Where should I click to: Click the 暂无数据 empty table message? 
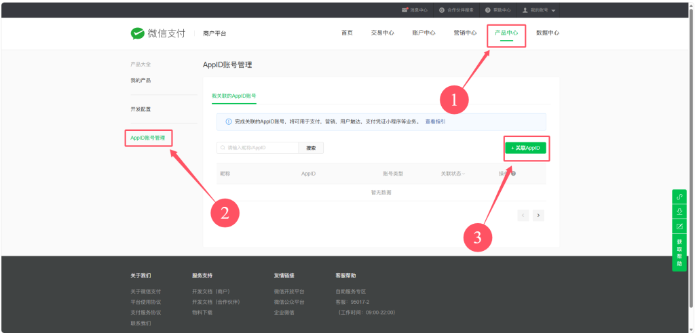pos(381,193)
